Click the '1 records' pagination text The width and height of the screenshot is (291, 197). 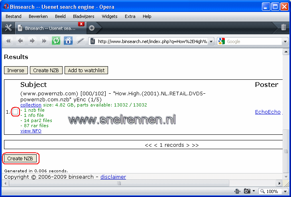(x=172, y=145)
